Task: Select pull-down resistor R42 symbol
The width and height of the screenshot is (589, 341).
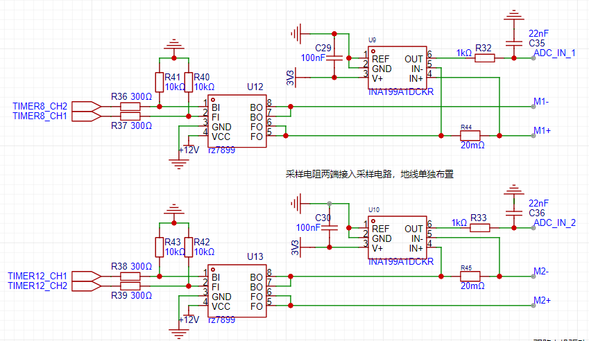Action: point(189,247)
